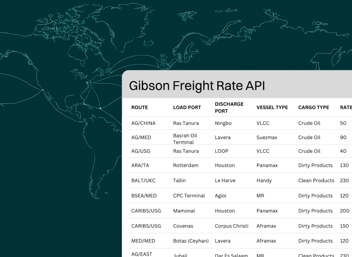Select the LOOP discharge port cell
This screenshot has height=257, width=352.
pyautogui.click(x=221, y=151)
